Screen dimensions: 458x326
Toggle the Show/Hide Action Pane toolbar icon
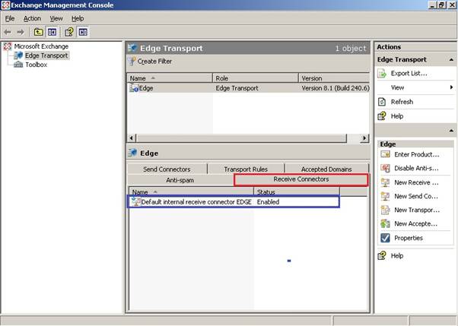tap(83, 32)
